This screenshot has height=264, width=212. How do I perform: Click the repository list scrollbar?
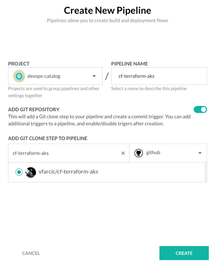(206, 172)
